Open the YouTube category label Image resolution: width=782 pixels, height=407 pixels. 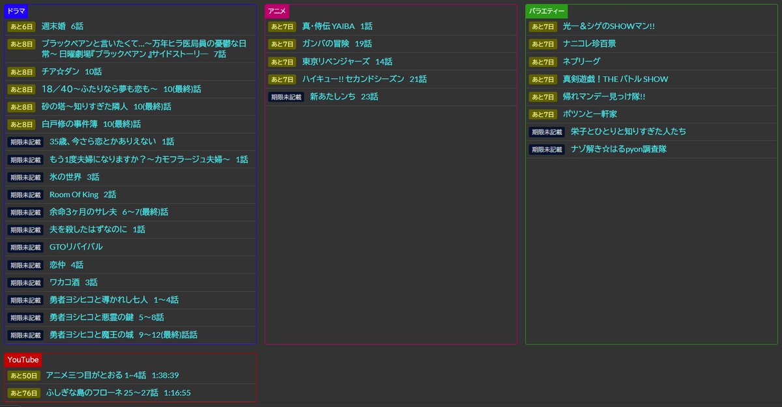23,360
